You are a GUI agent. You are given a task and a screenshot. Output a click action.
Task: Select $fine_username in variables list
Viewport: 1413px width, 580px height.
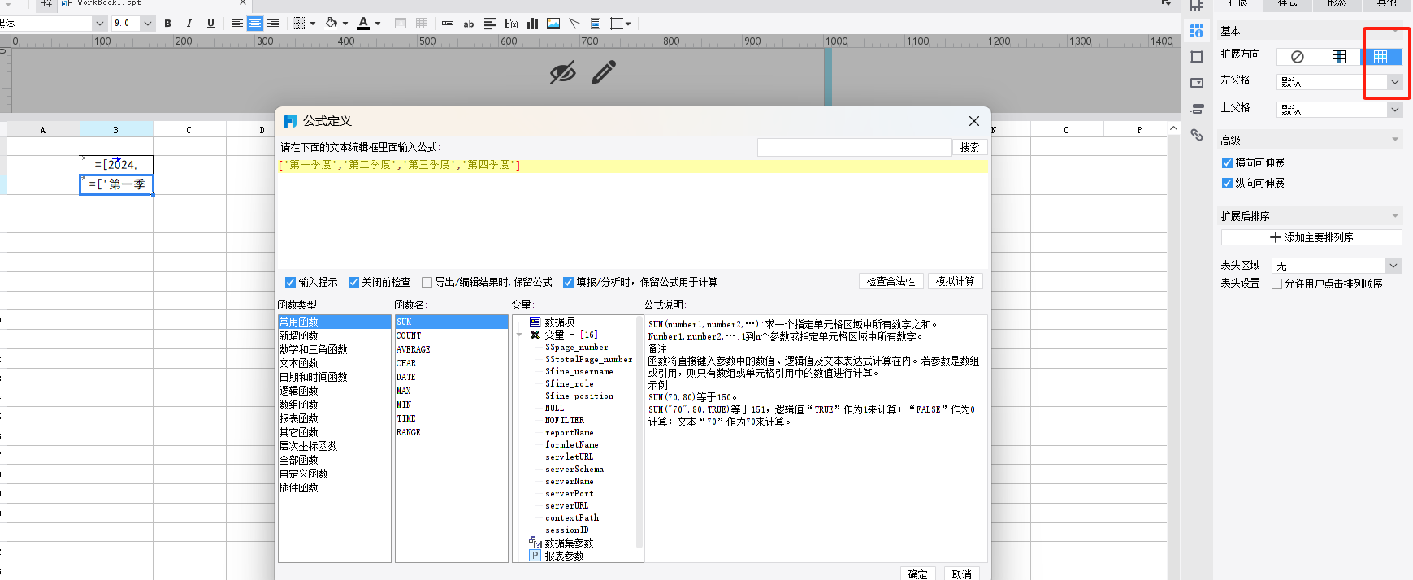[x=579, y=371]
